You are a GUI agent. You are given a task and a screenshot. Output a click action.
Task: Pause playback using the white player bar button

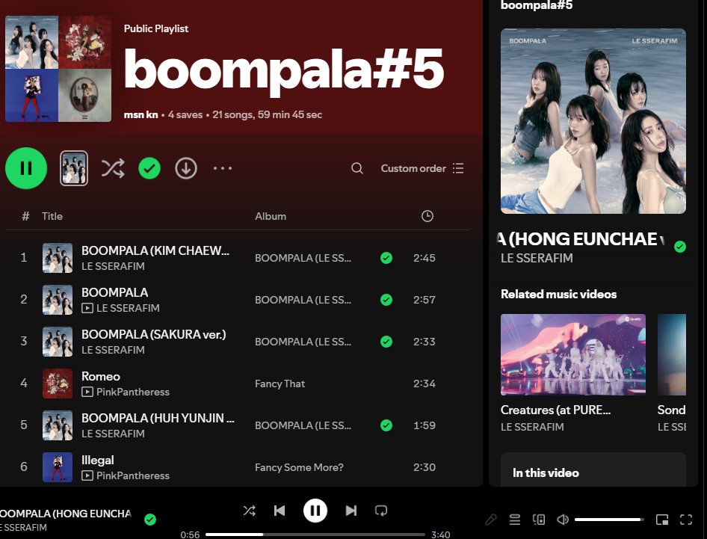coord(315,511)
